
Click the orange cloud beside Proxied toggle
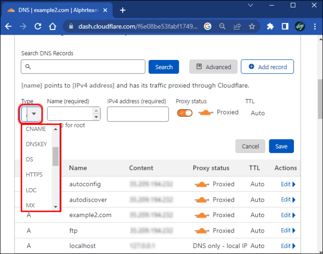coord(206,113)
